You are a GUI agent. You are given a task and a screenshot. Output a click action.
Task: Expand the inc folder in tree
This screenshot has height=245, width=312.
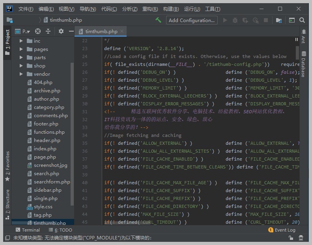point(21,41)
